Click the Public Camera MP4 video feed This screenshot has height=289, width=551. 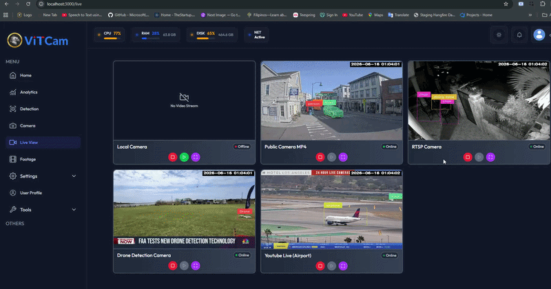click(332, 100)
